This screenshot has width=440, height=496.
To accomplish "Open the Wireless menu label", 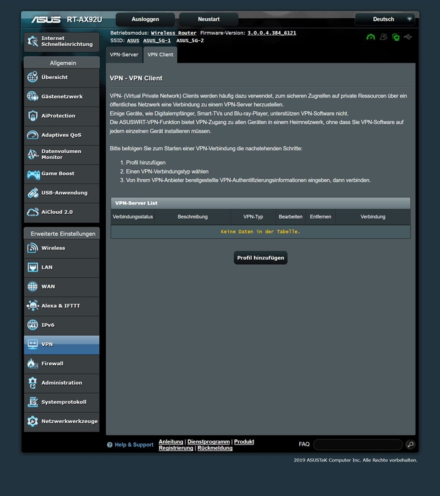I will [53, 248].
